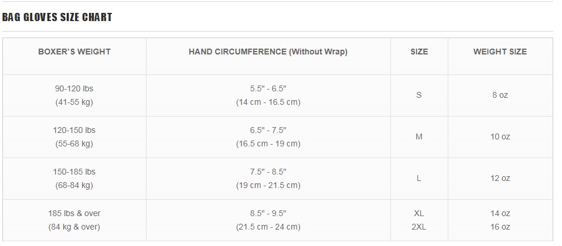
Task: Select the 90-120 lbs weight cell
Action: (74, 95)
